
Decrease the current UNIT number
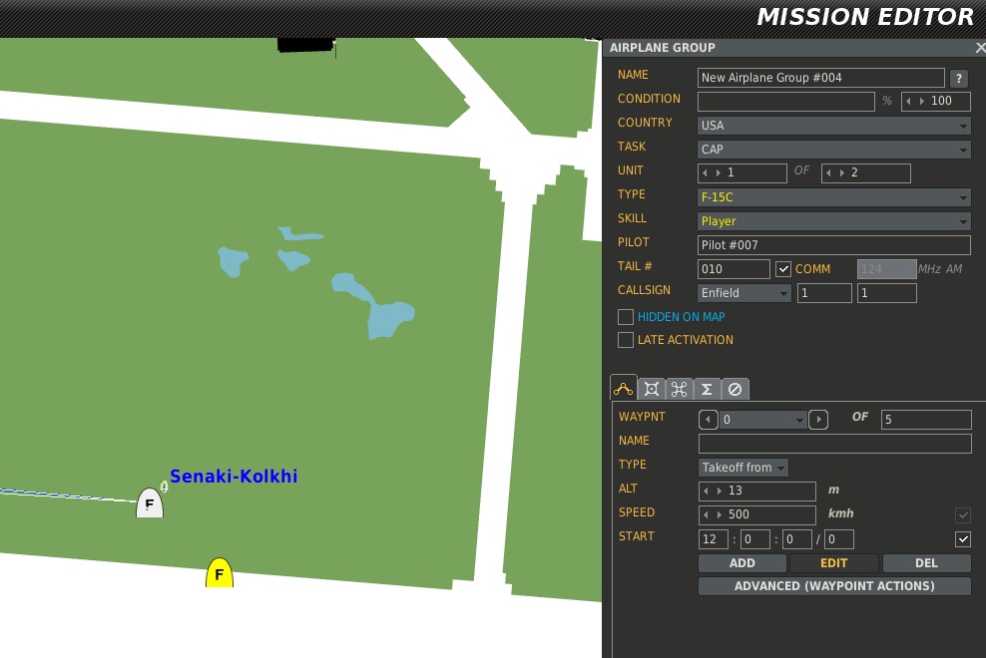705,172
